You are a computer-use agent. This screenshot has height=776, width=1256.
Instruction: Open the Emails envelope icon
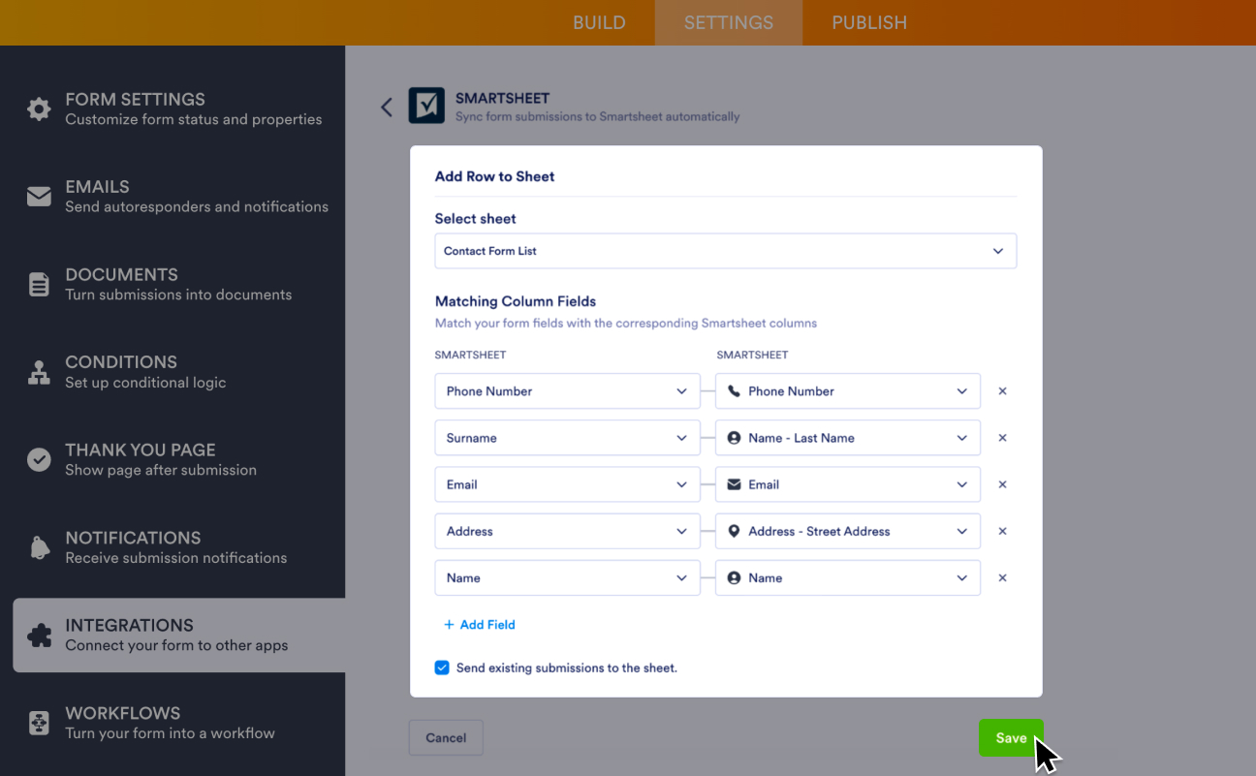(x=39, y=197)
